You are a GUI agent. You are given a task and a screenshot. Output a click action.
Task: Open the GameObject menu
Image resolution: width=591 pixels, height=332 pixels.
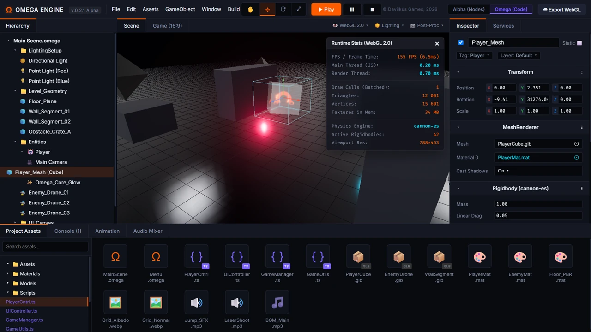click(x=180, y=9)
